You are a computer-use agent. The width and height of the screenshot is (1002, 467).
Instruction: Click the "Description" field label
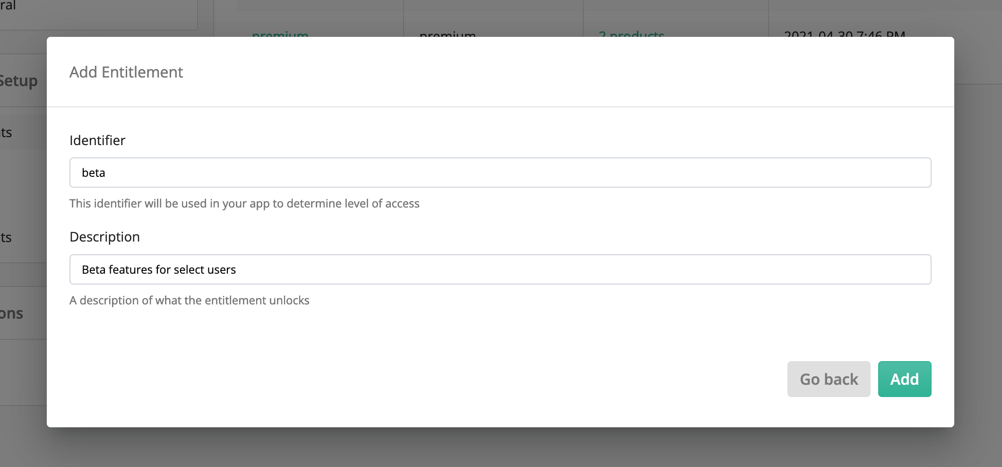[104, 237]
